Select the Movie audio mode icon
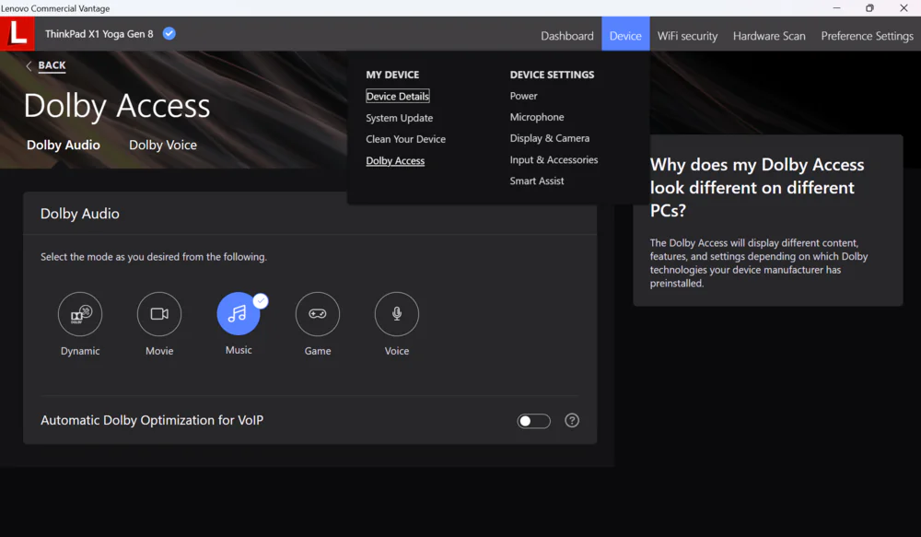Viewport: 921px width, 537px height. (159, 314)
